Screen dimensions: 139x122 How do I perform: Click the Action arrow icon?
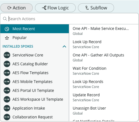pyautogui.click(x=9, y=8)
